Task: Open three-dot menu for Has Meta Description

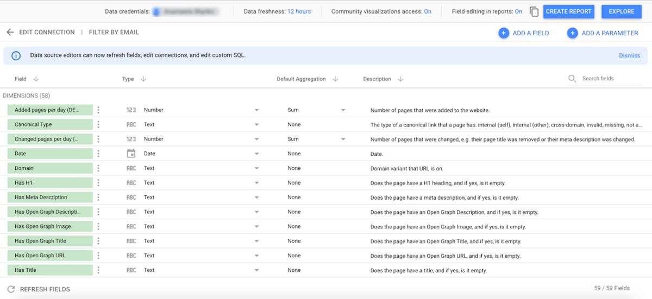Action: click(98, 198)
